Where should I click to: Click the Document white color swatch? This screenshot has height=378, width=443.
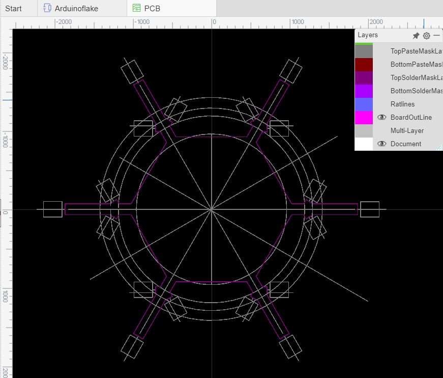point(364,144)
